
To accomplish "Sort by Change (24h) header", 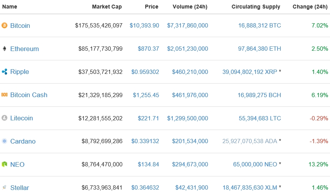I will (310, 7).
